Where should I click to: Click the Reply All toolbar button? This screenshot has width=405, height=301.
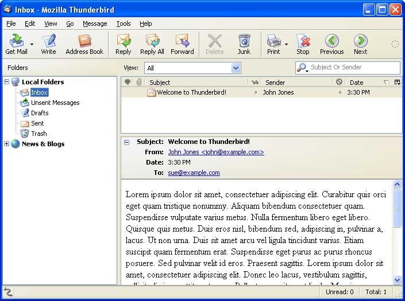pos(152,44)
